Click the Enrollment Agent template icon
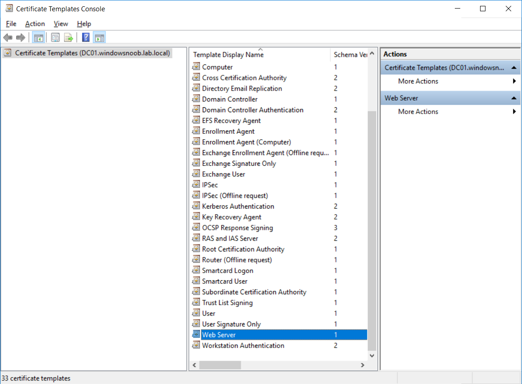 tap(196, 131)
